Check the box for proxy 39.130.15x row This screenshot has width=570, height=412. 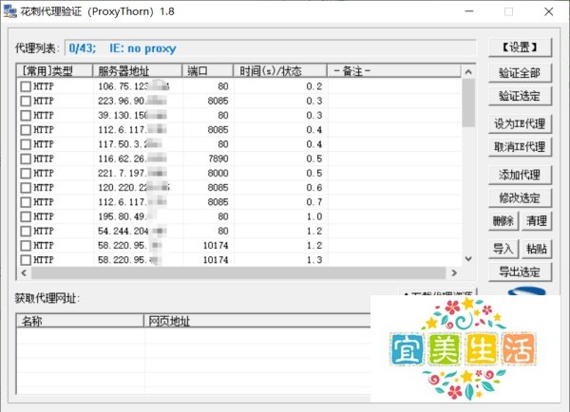click(x=26, y=116)
